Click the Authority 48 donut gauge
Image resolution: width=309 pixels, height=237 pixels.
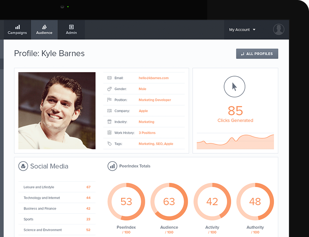[x=255, y=202]
